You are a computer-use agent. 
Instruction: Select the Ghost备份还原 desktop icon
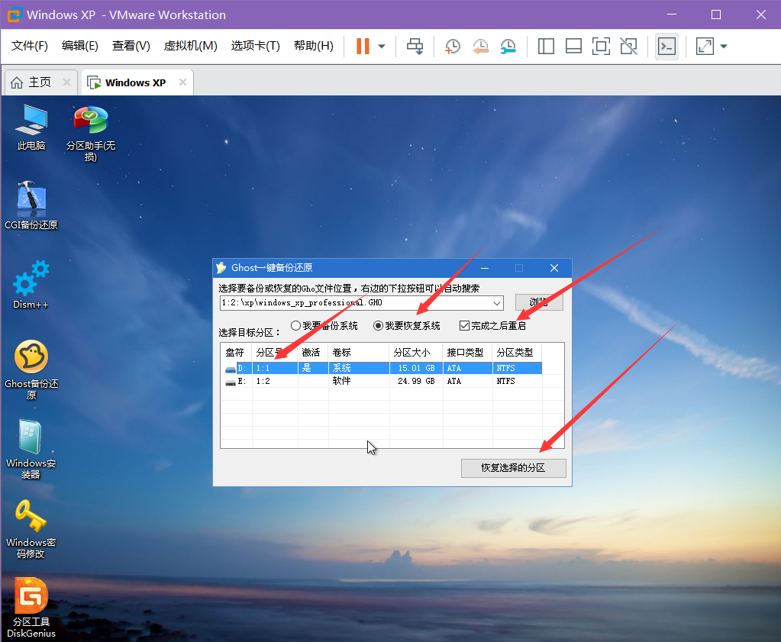(31, 370)
